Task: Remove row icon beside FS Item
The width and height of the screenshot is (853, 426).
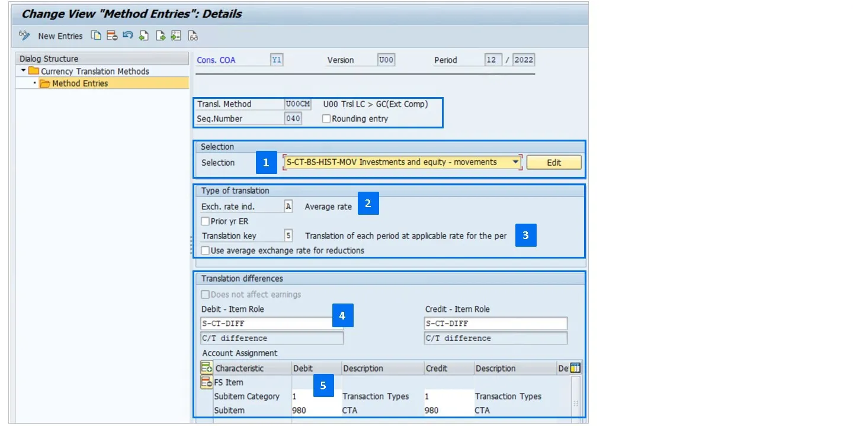Action: point(206,382)
